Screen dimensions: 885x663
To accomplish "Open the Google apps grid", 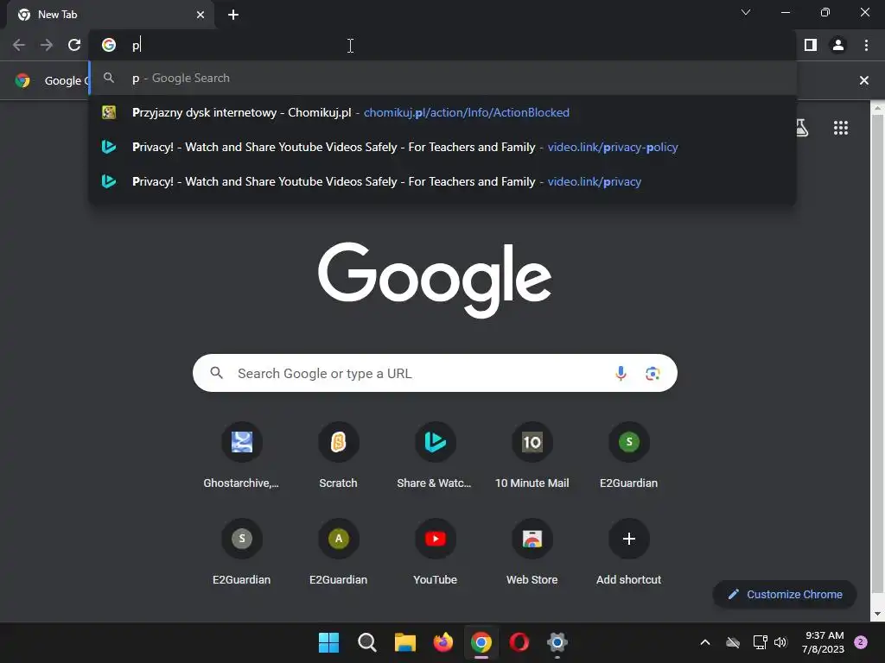I will (x=840, y=128).
